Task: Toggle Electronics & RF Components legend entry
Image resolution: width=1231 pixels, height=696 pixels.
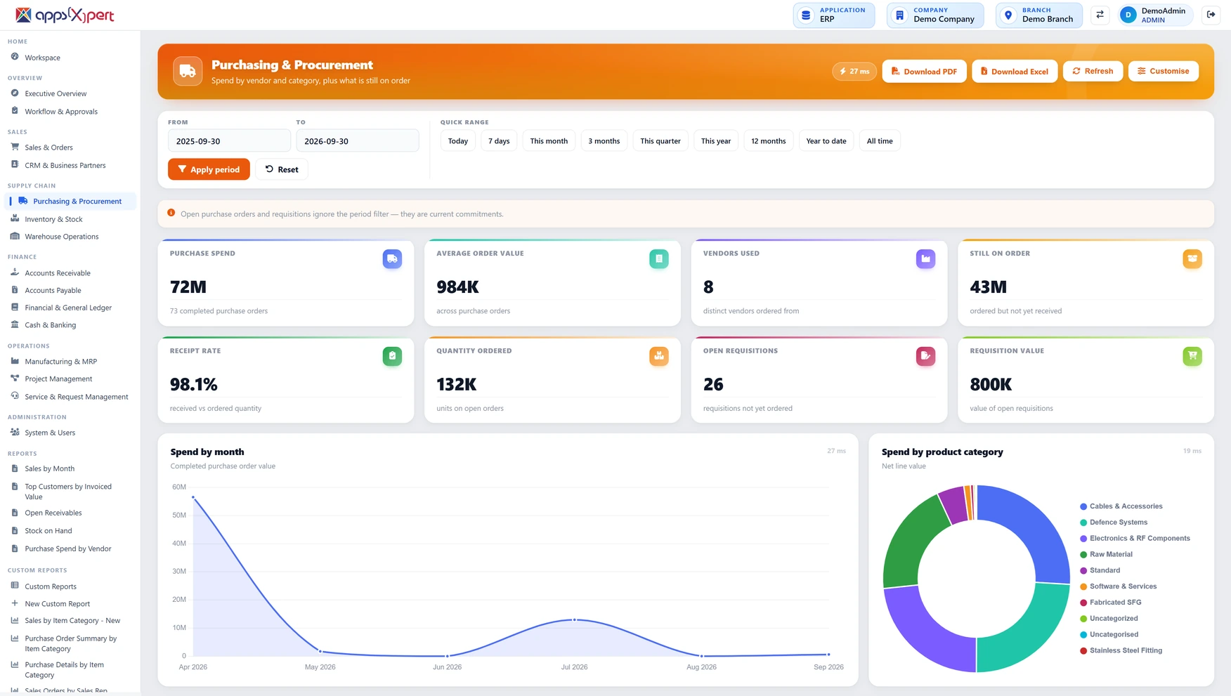Action: pos(1135,539)
